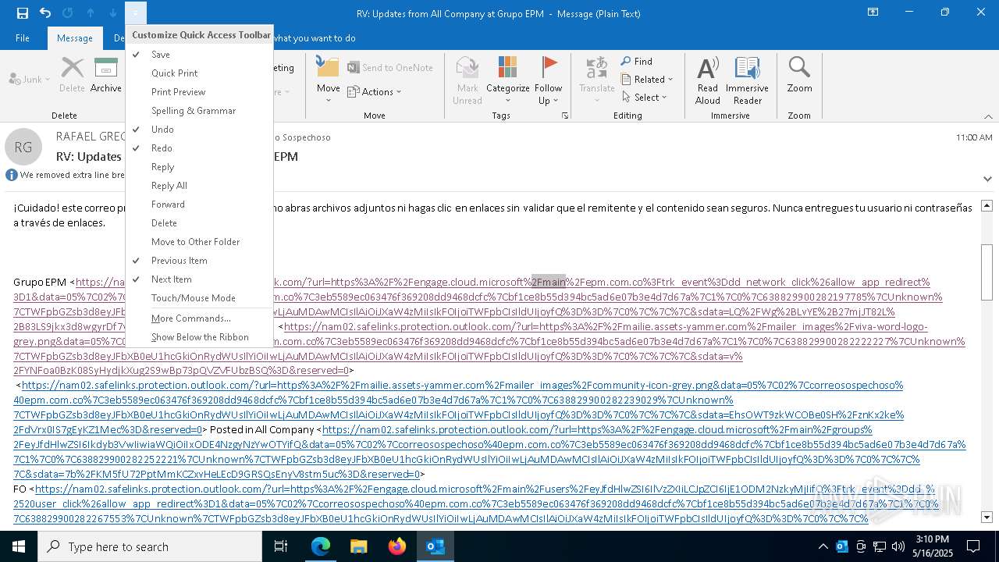The width and height of the screenshot is (999, 562).
Task: Click the scroll down arrow of message
Action: [x=987, y=518]
